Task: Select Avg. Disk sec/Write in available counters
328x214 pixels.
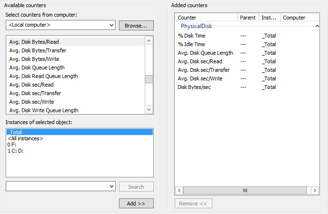Action: 77,102
